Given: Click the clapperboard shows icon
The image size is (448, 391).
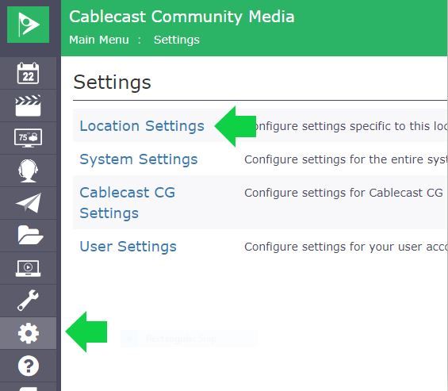Looking at the screenshot, I should pos(28,106).
